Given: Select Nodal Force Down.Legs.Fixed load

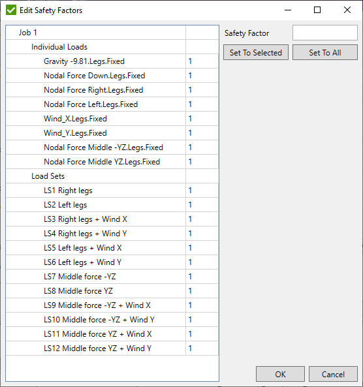Looking at the screenshot, I should [112, 76].
